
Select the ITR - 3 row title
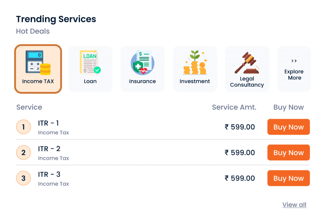[x=49, y=174]
